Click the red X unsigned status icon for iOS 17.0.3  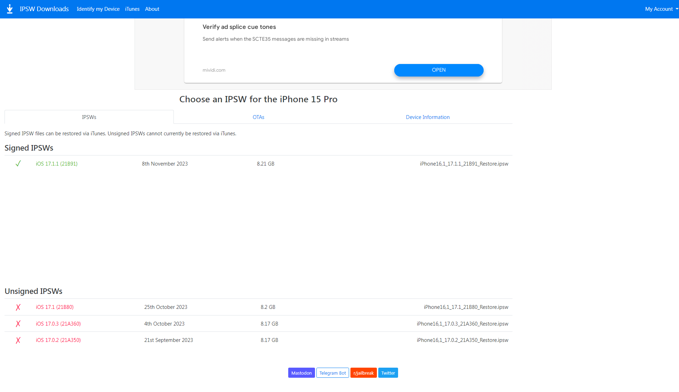click(18, 324)
